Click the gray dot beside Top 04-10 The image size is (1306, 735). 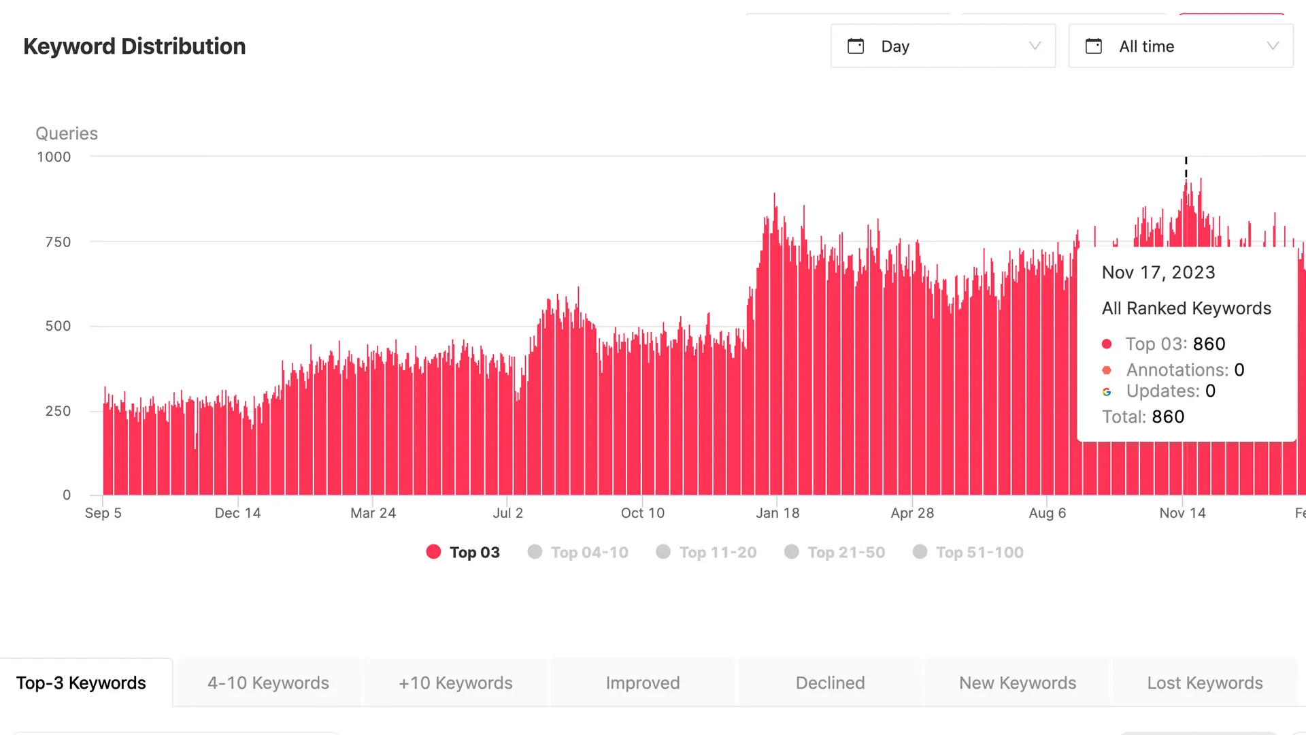[x=534, y=552]
